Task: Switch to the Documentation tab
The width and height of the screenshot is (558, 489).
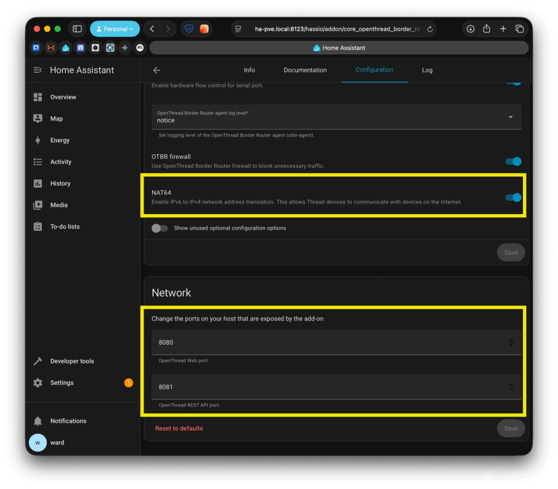Action: [305, 70]
